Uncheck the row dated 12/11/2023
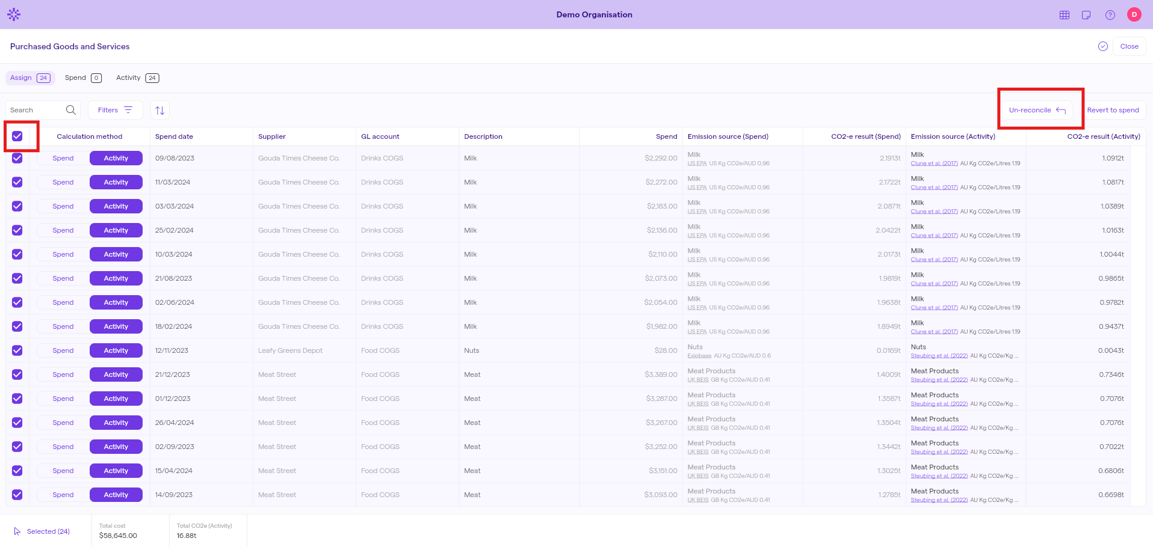1153x547 pixels. coord(17,350)
